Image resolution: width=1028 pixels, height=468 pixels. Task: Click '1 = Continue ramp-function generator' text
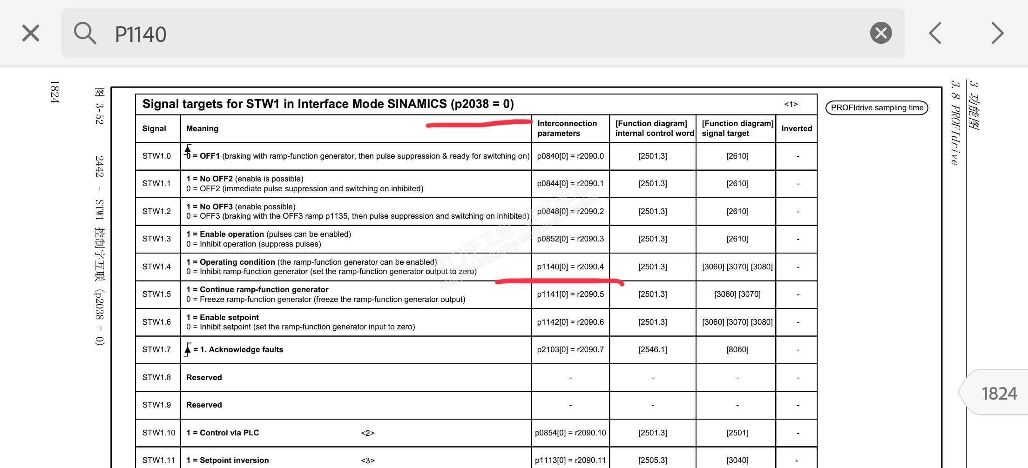tap(257, 289)
